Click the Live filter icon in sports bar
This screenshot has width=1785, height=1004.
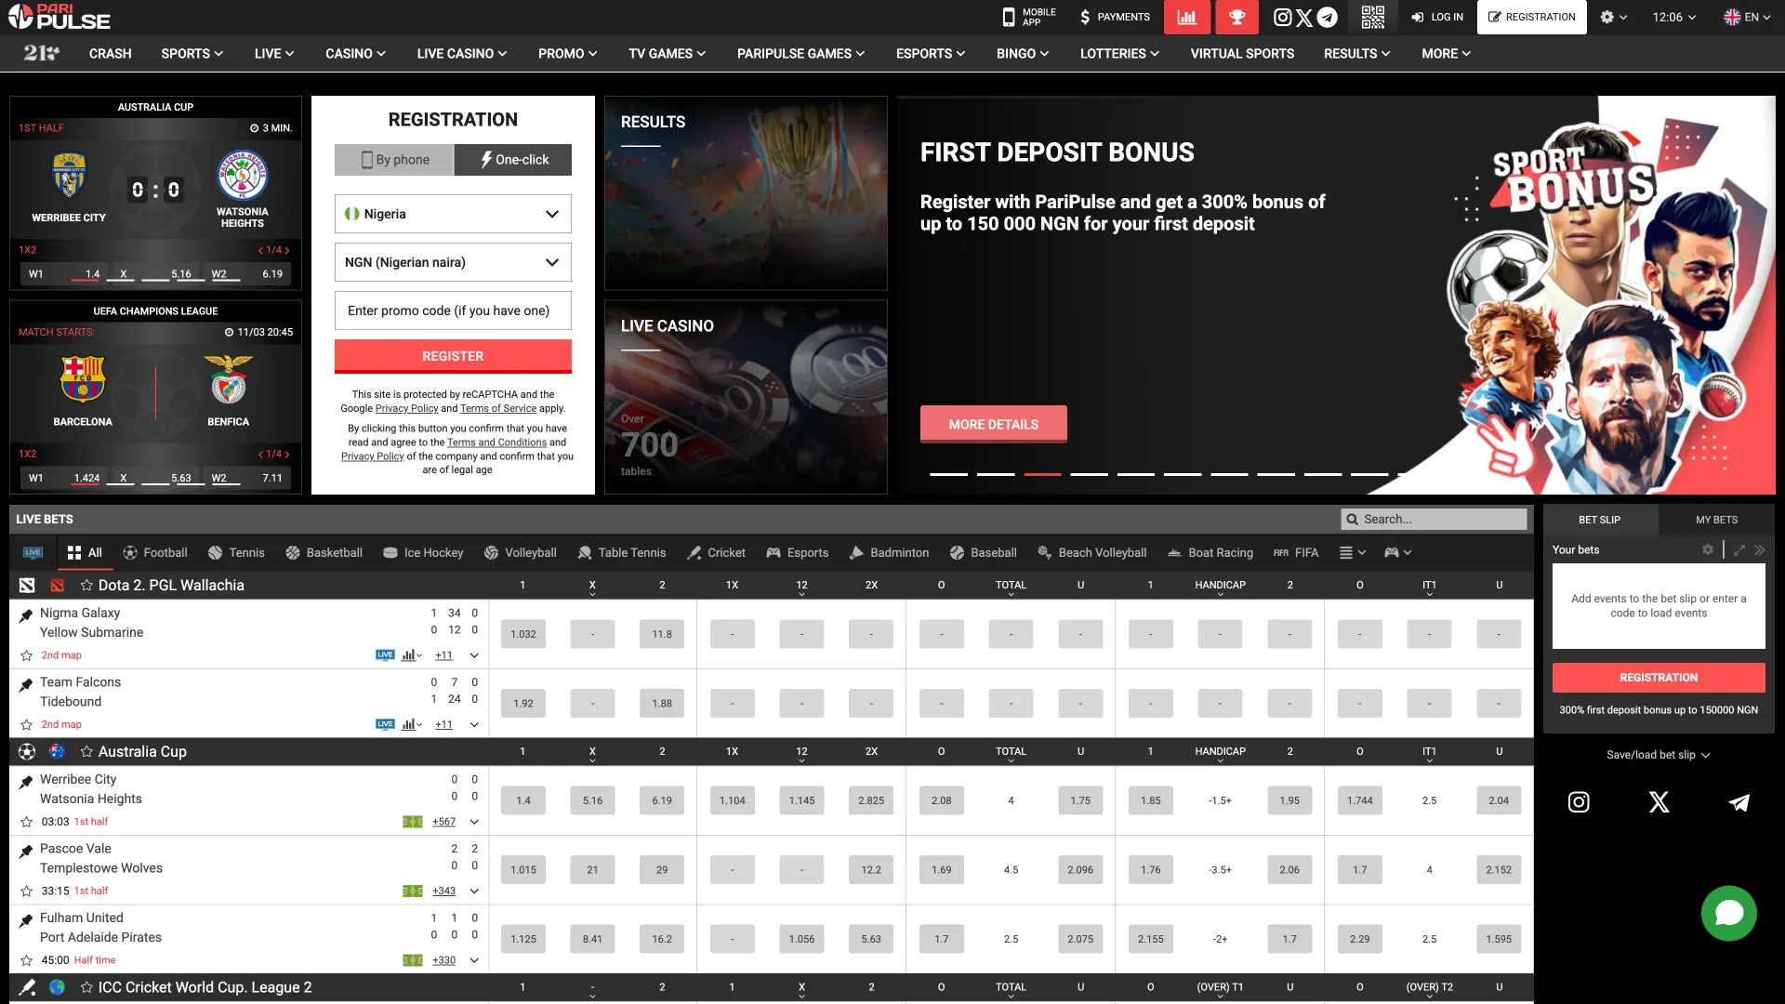[x=33, y=552]
